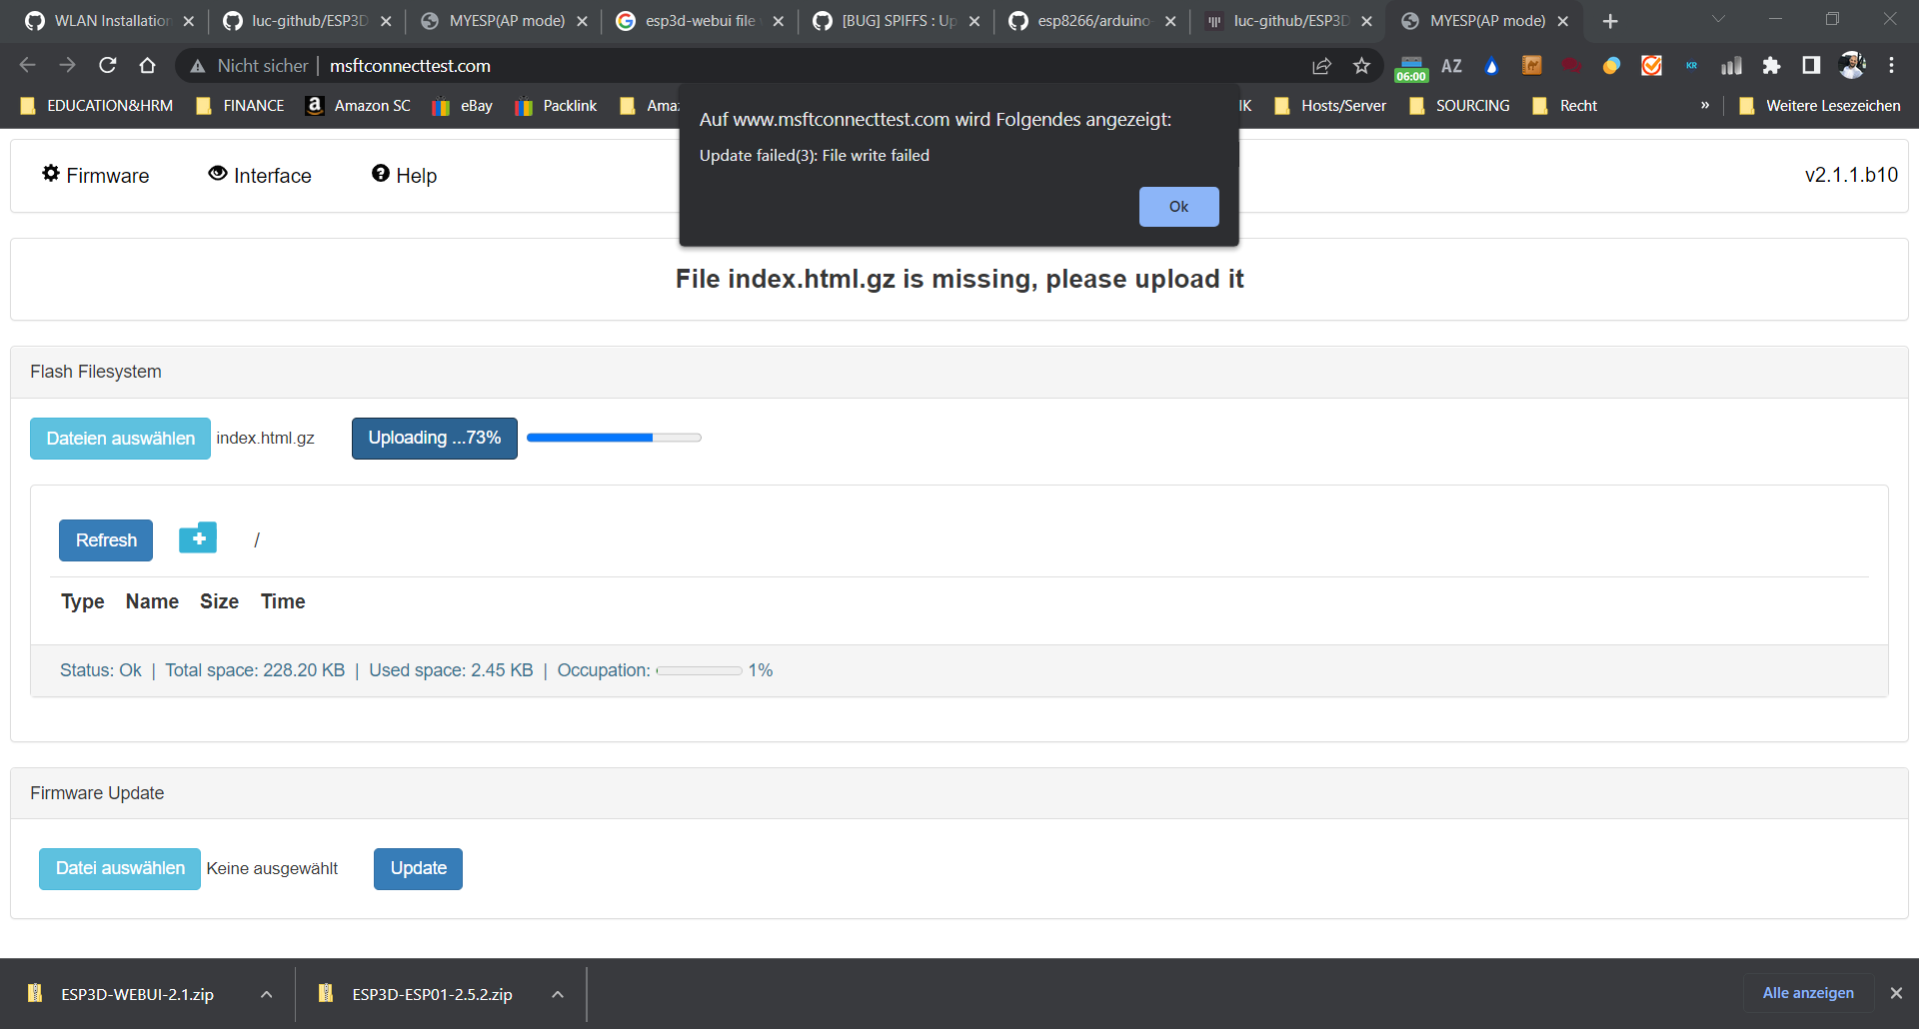Open the extensions puzzle icon

1772,66
